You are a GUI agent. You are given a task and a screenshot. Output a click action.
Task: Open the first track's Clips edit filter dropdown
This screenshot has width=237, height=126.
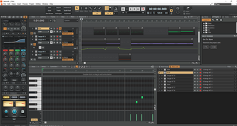pos(44,32)
